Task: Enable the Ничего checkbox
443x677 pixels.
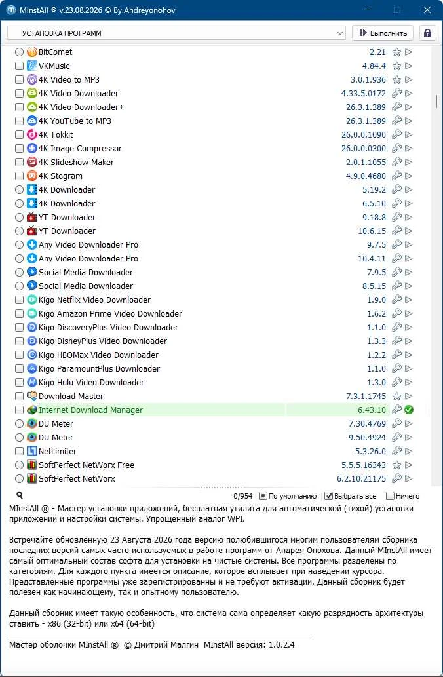Action: [391, 496]
